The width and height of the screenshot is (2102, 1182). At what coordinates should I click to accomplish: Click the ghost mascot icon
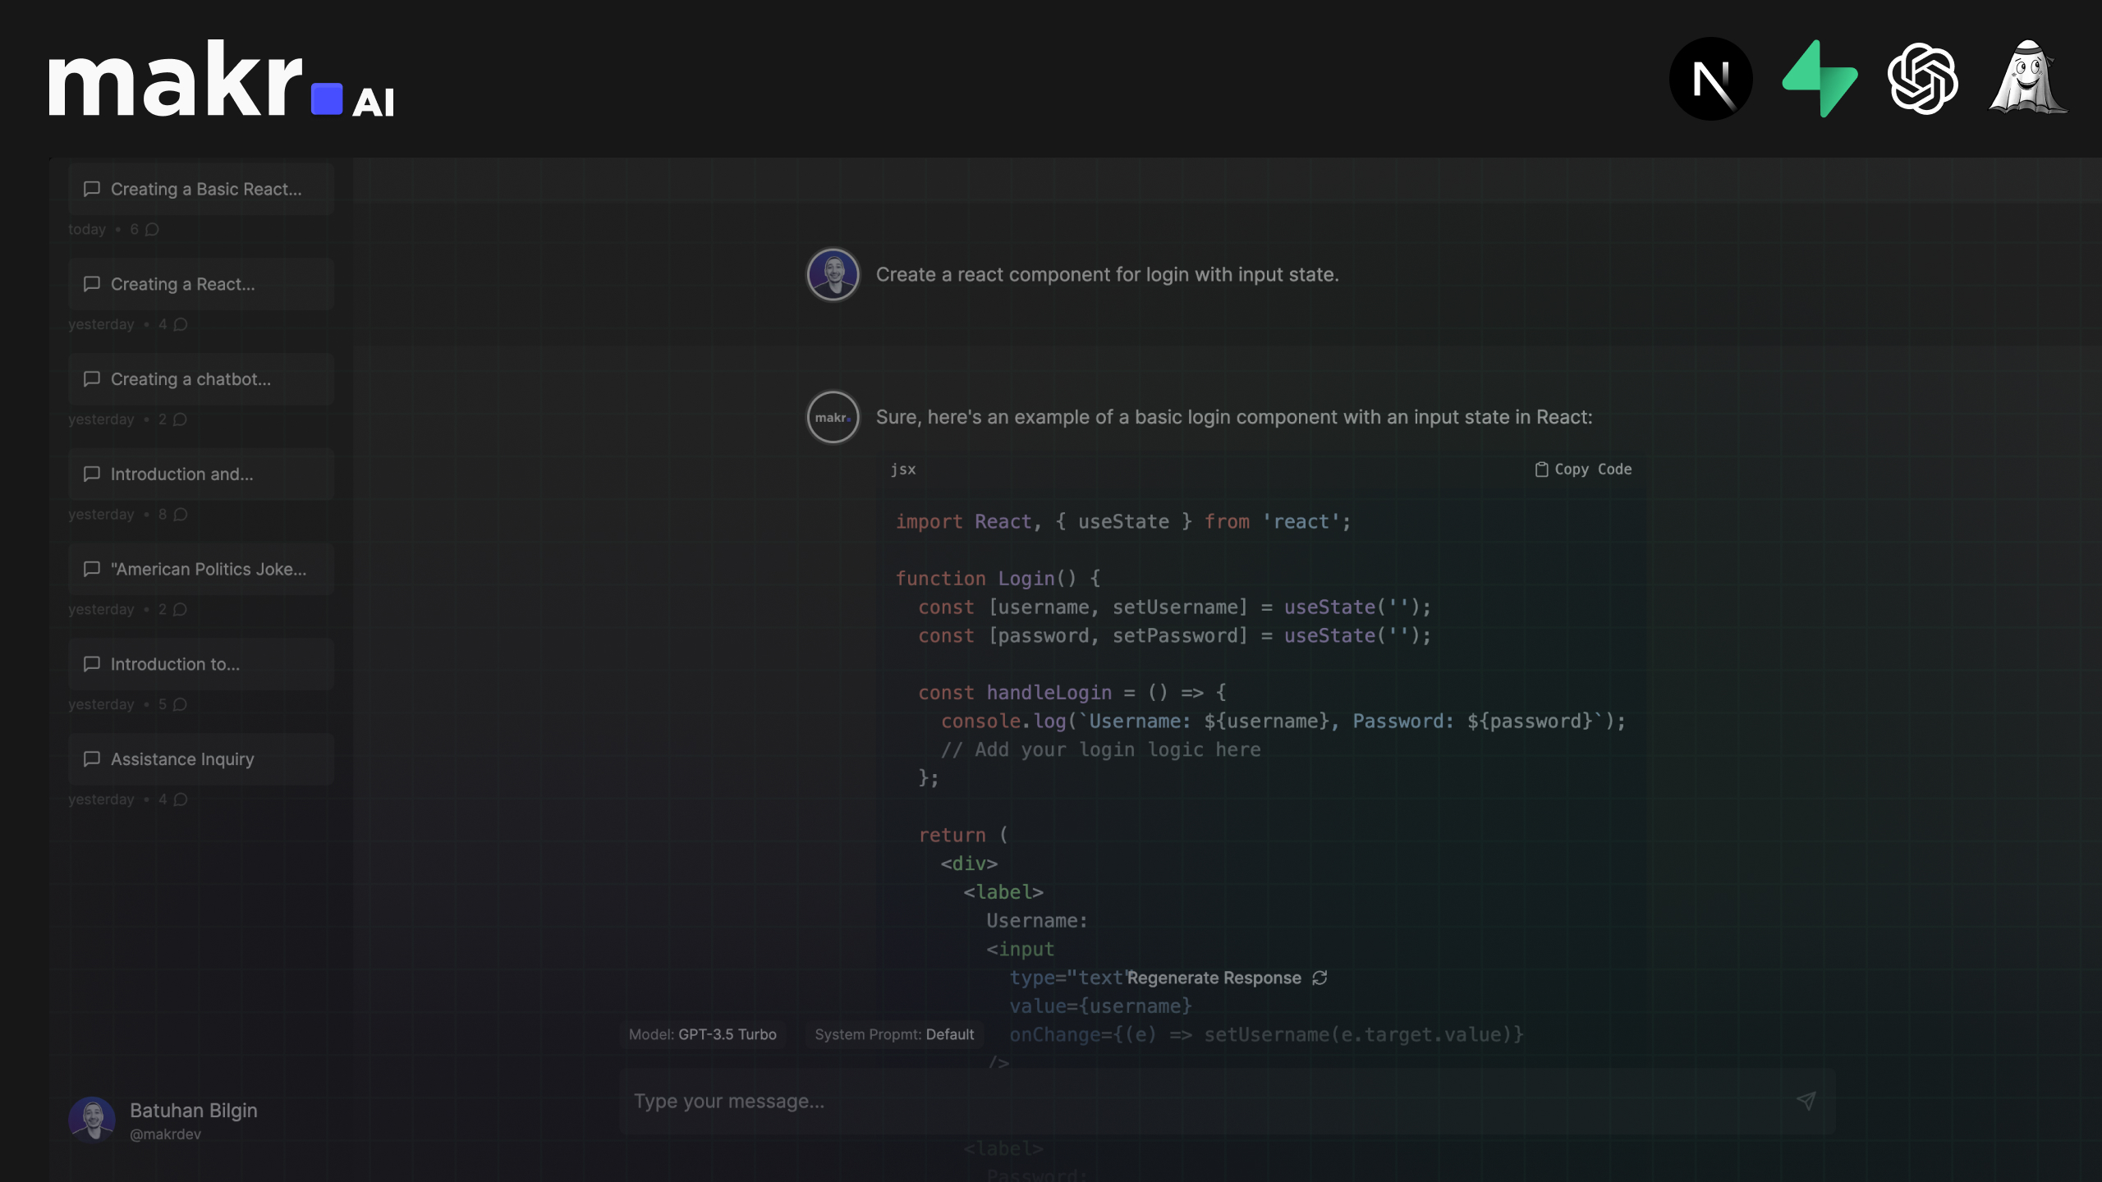(x=2027, y=77)
